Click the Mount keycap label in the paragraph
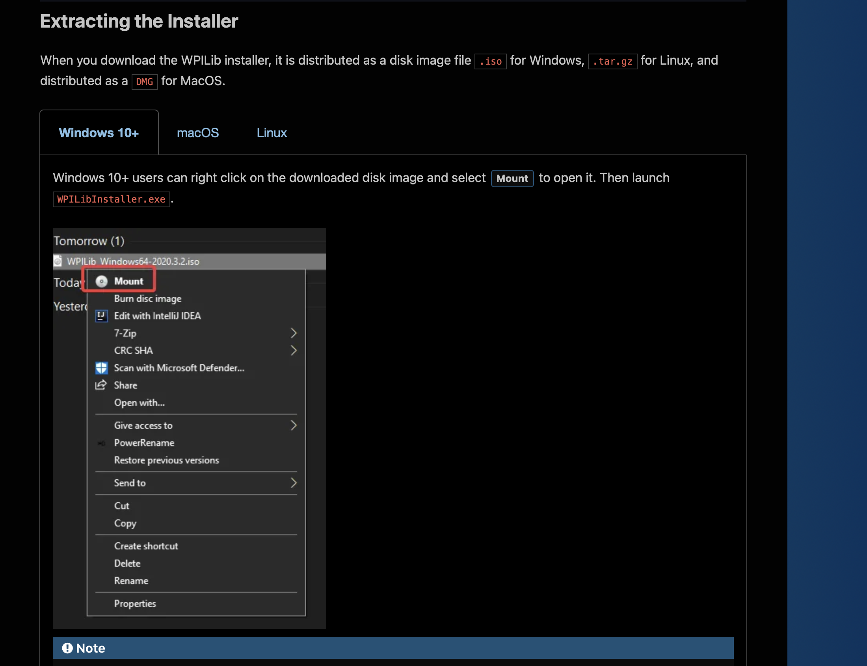 coord(512,179)
